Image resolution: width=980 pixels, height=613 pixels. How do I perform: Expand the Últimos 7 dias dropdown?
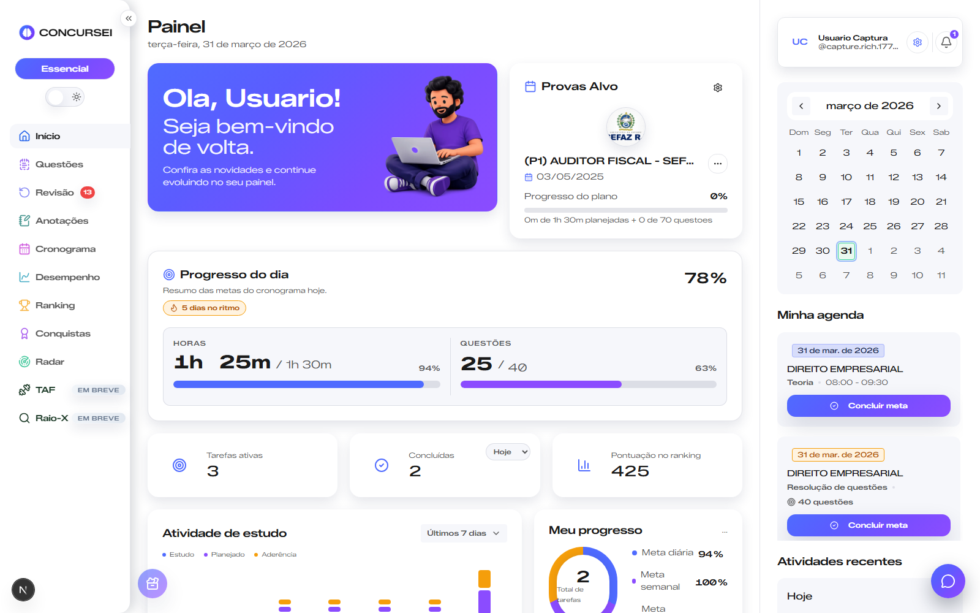463,533
